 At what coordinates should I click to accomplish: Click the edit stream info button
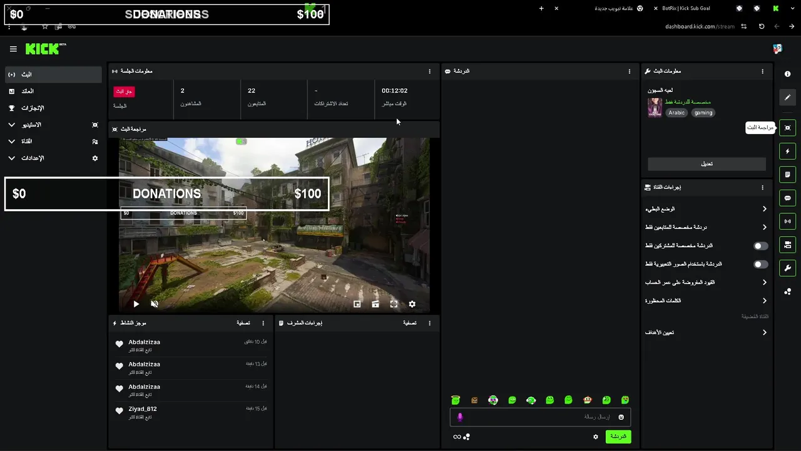(x=707, y=164)
